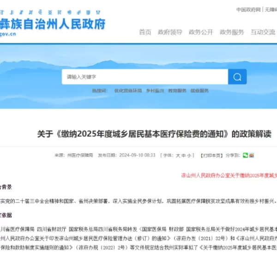Click the 打印本页 print link

click(211, 156)
